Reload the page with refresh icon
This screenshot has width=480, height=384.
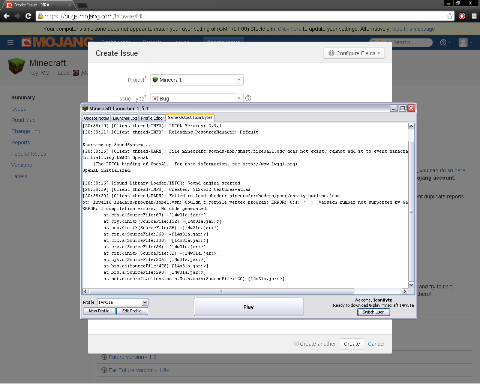[x=28, y=16]
